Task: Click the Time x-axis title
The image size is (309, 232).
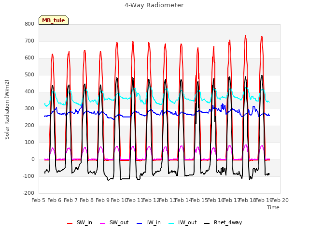Action: 273,207
